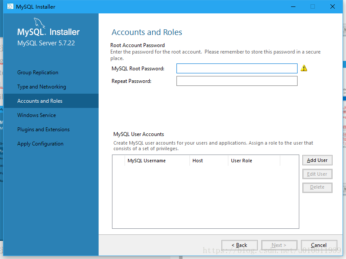Minimize the MySQL Installer window
Viewport: 346px width, 259px height.
pos(293,6)
